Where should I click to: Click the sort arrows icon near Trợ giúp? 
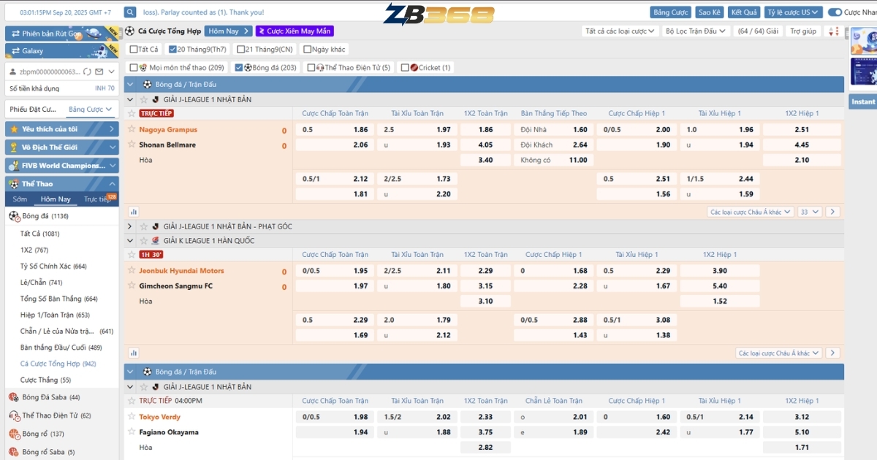[832, 31]
